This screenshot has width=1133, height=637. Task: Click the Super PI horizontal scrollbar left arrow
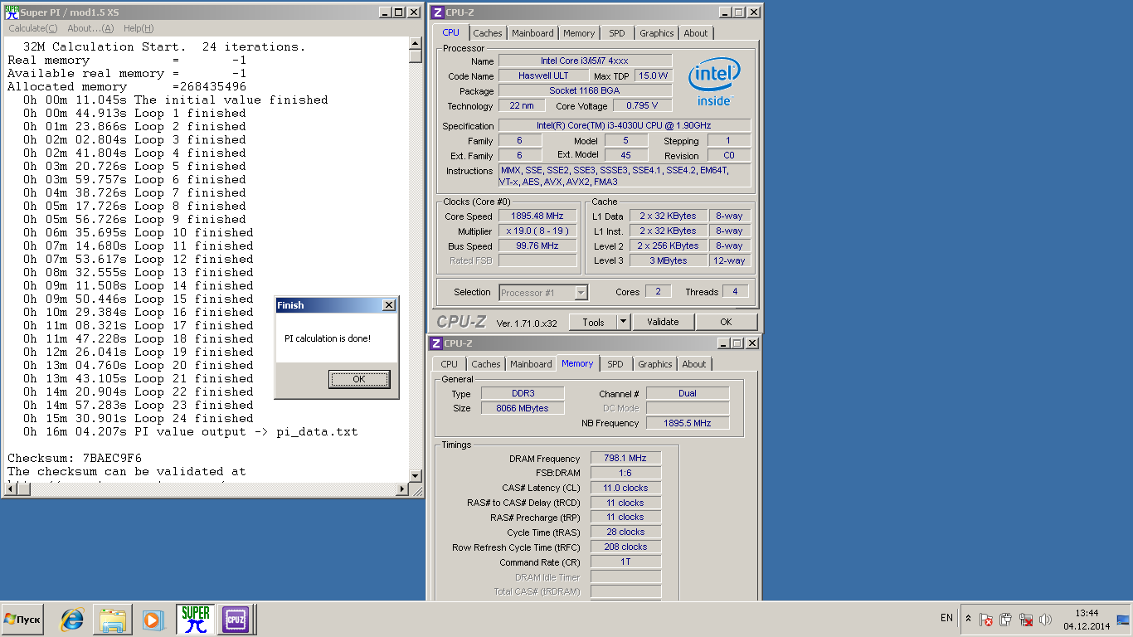tap(10, 489)
